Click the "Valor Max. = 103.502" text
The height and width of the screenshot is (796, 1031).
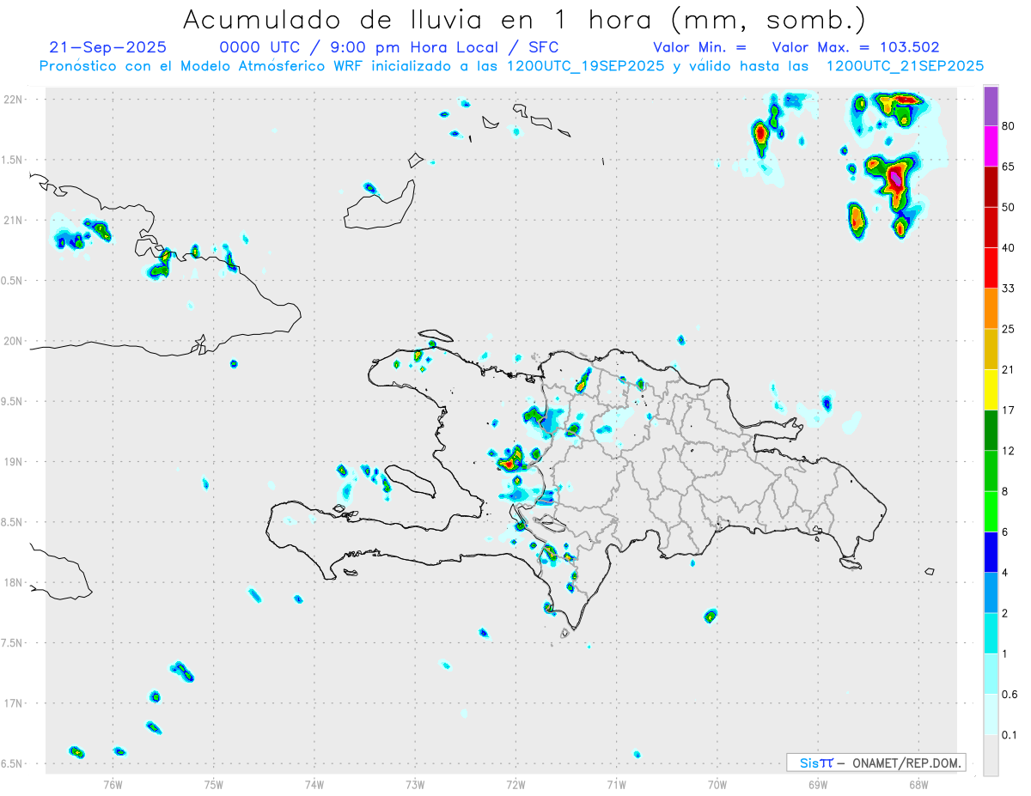(x=855, y=47)
